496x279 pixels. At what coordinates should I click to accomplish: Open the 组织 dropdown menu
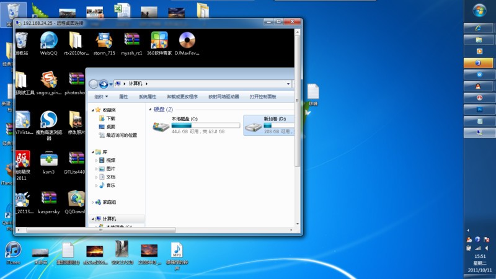[x=101, y=97]
